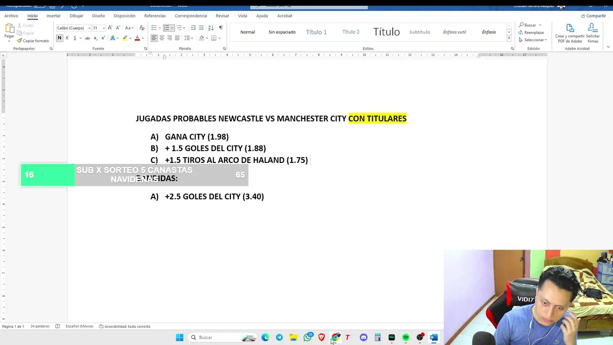
Task: Click Copiar formato painter
Action: tap(33, 41)
